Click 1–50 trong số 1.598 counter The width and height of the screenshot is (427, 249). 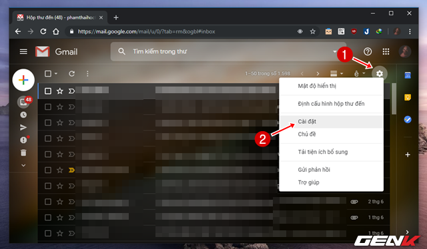point(268,74)
